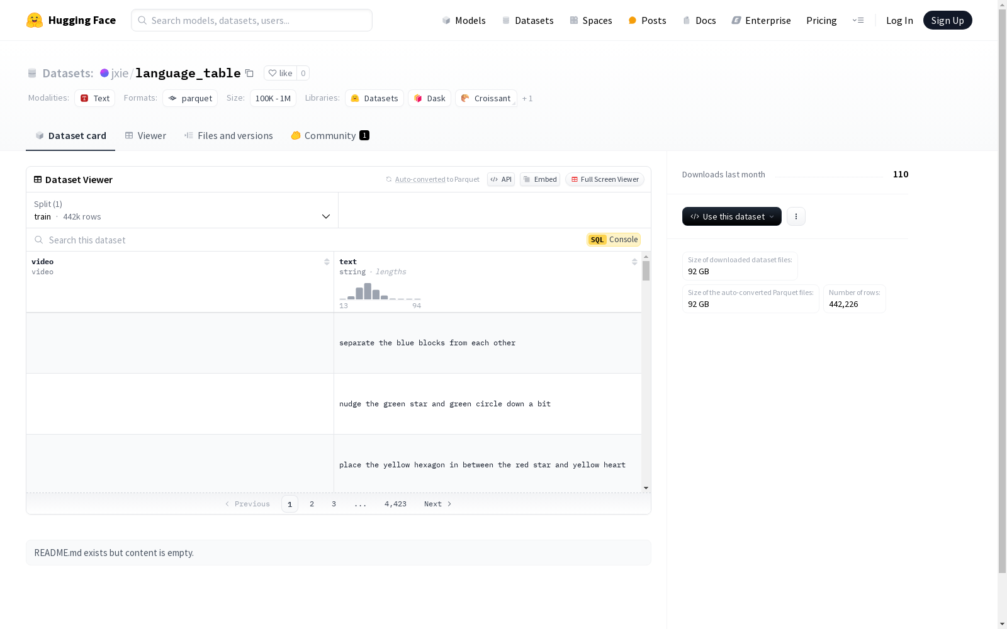This screenshot has height=629, width=1007.
Task: Open the Full Screen Viewer
Action: pos(605,179)
